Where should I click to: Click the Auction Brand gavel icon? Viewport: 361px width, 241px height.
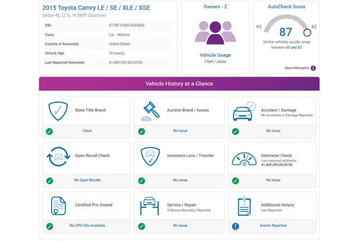151,110
